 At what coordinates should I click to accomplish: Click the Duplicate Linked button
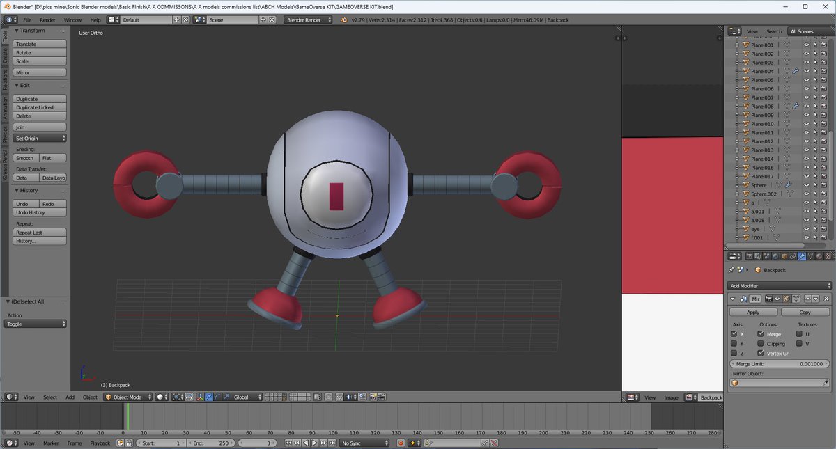click(40, 108)
